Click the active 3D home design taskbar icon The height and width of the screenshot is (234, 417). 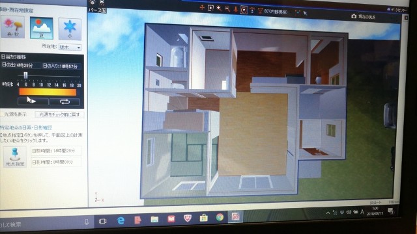click(236, 216)
